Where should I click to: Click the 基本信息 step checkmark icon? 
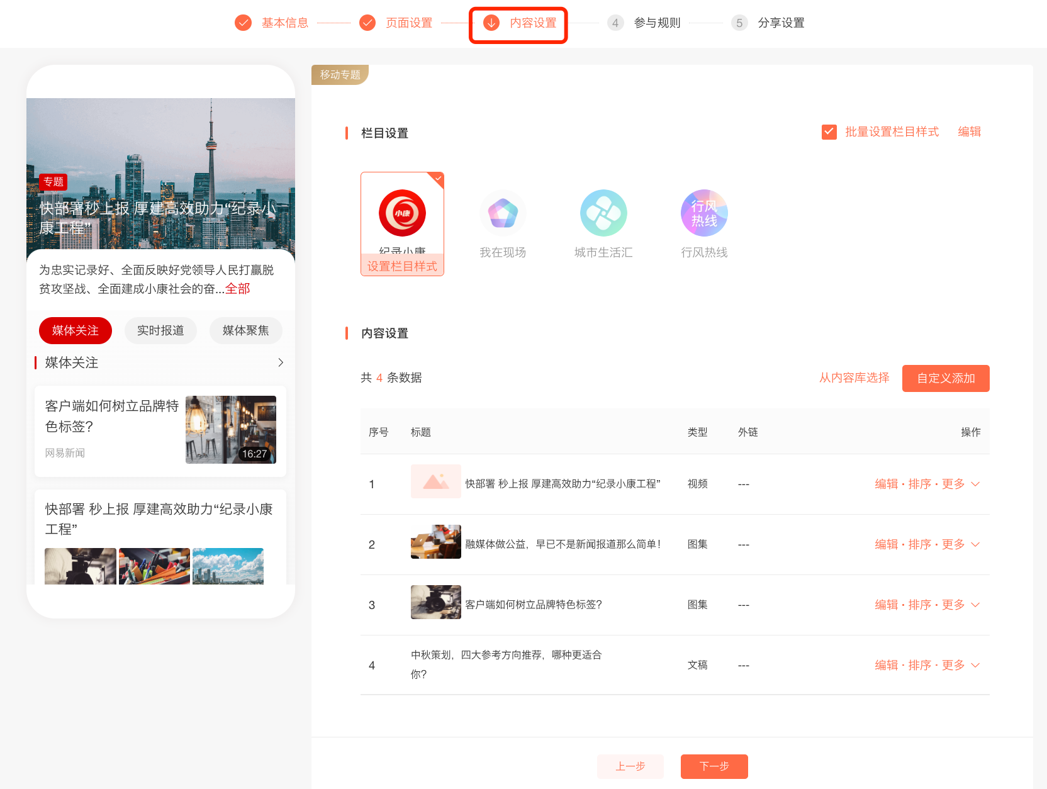tap(243, 23)
